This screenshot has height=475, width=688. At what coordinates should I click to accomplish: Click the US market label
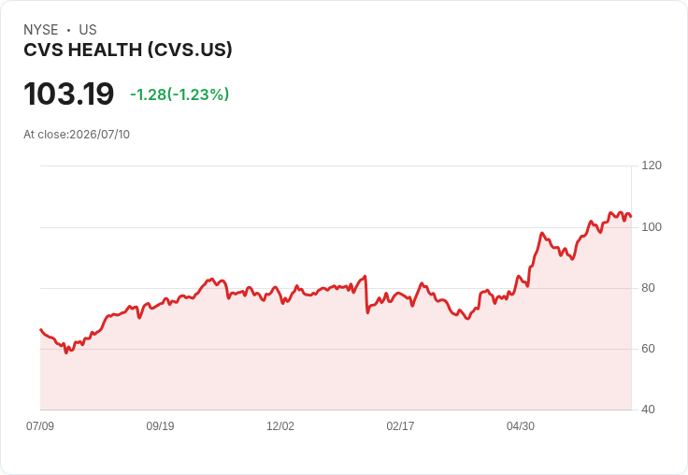pyautogui.click(x=88, y=30)
